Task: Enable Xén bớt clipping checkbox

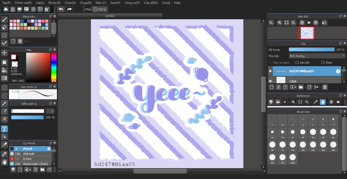Action: [297, 63]
